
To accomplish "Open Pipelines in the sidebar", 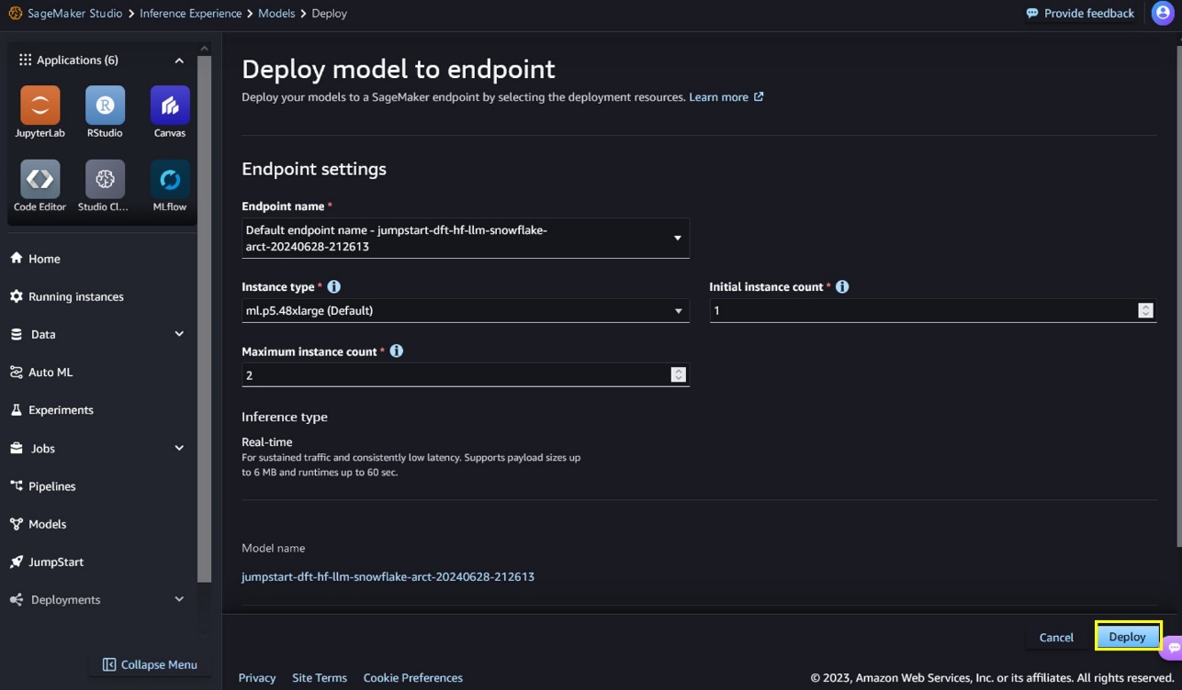I will pyautogui.click(x=42, y=486).
